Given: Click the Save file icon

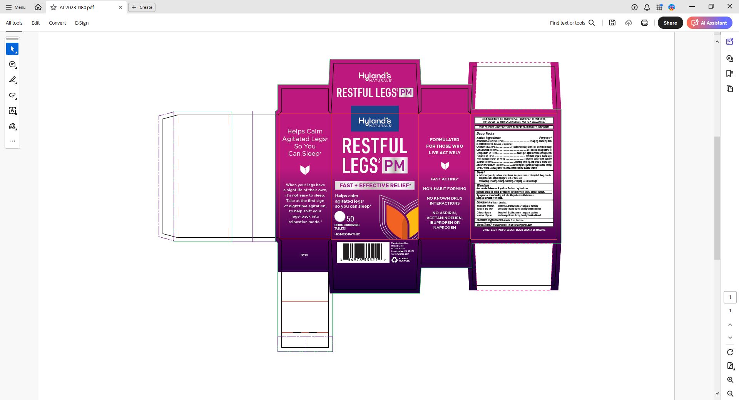Looking at the screenshot, I should pos(612,23).
